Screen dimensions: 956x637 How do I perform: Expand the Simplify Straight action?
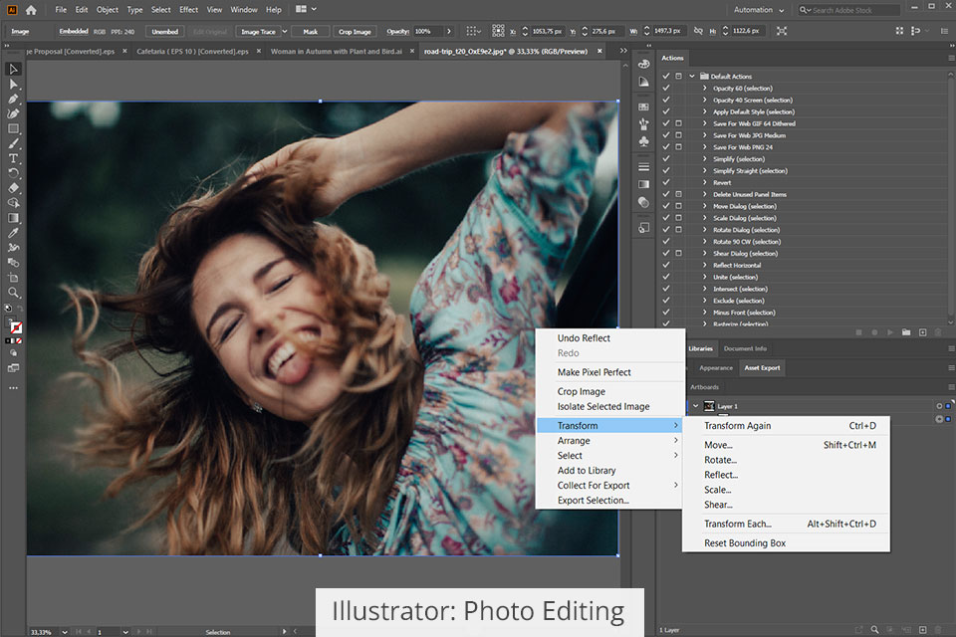(705, 170)
